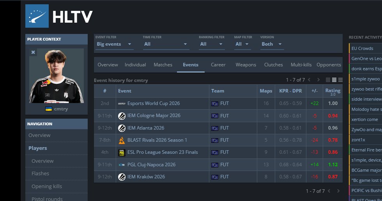Screen dimensions: 382x201
Task: Open the Esports World Cup 2026 event link
Action: tap(154, 103)
